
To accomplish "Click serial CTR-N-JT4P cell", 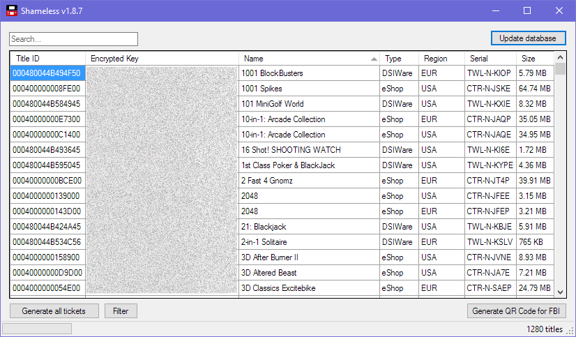I will [x=490, y=181].
